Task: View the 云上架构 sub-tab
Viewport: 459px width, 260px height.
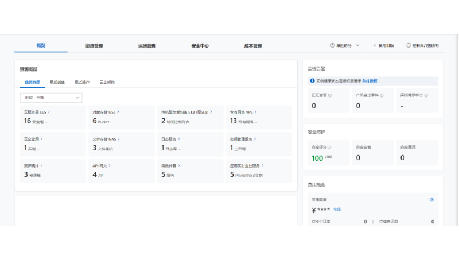Action: point(107,82)
